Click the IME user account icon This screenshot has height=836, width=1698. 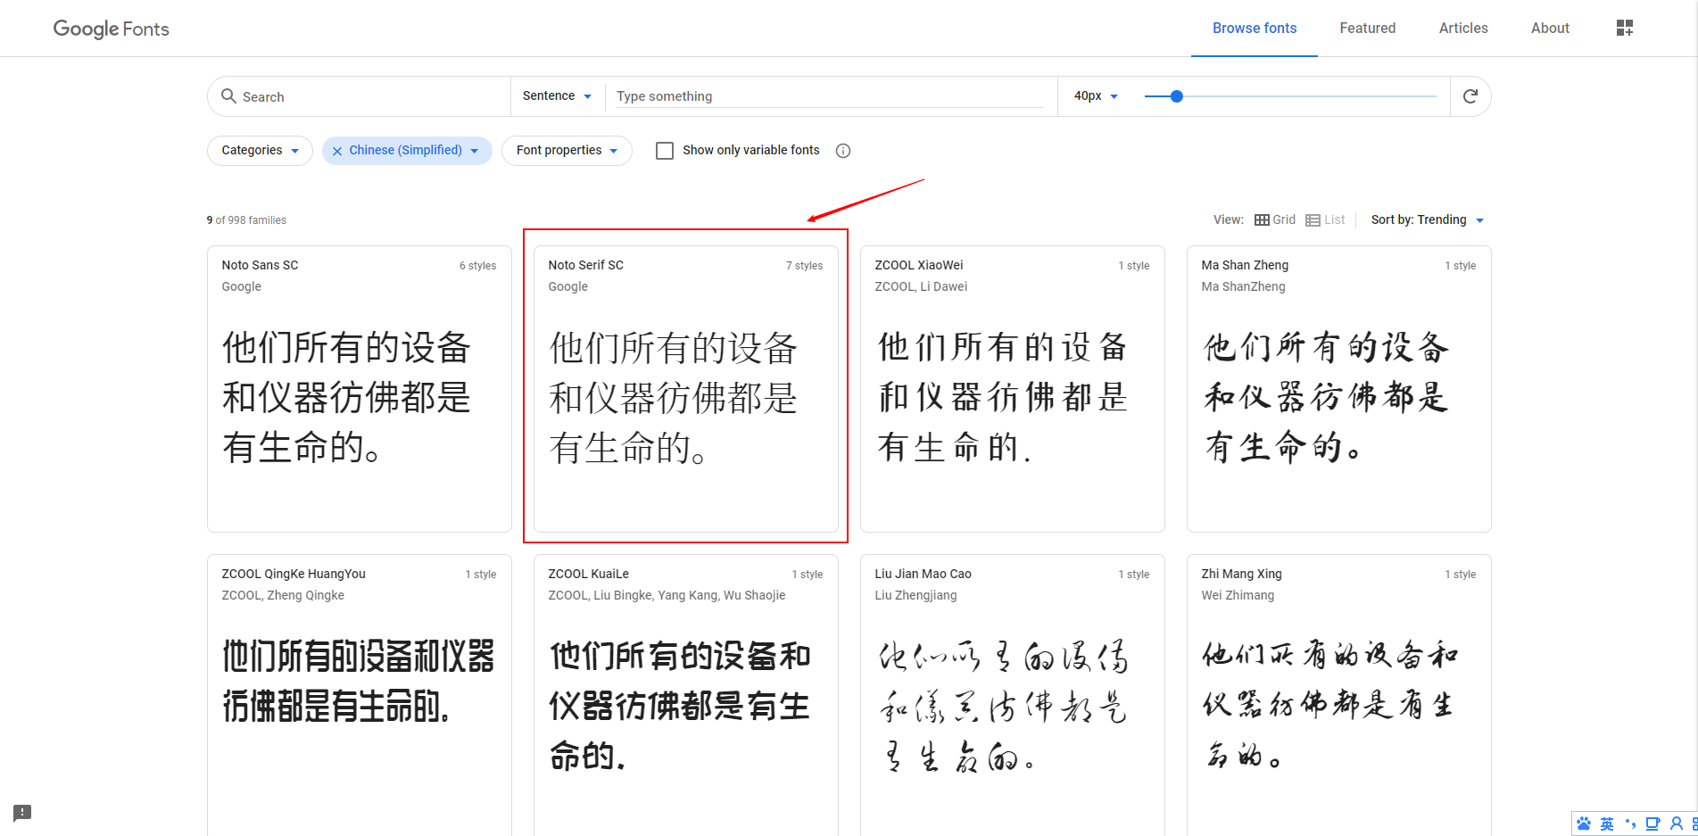[x=1677, y=824]
